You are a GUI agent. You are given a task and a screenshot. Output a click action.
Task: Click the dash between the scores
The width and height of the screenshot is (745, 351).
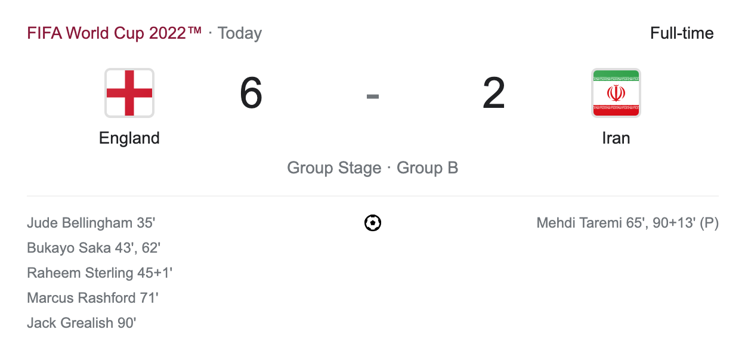[x=373, y=95]
